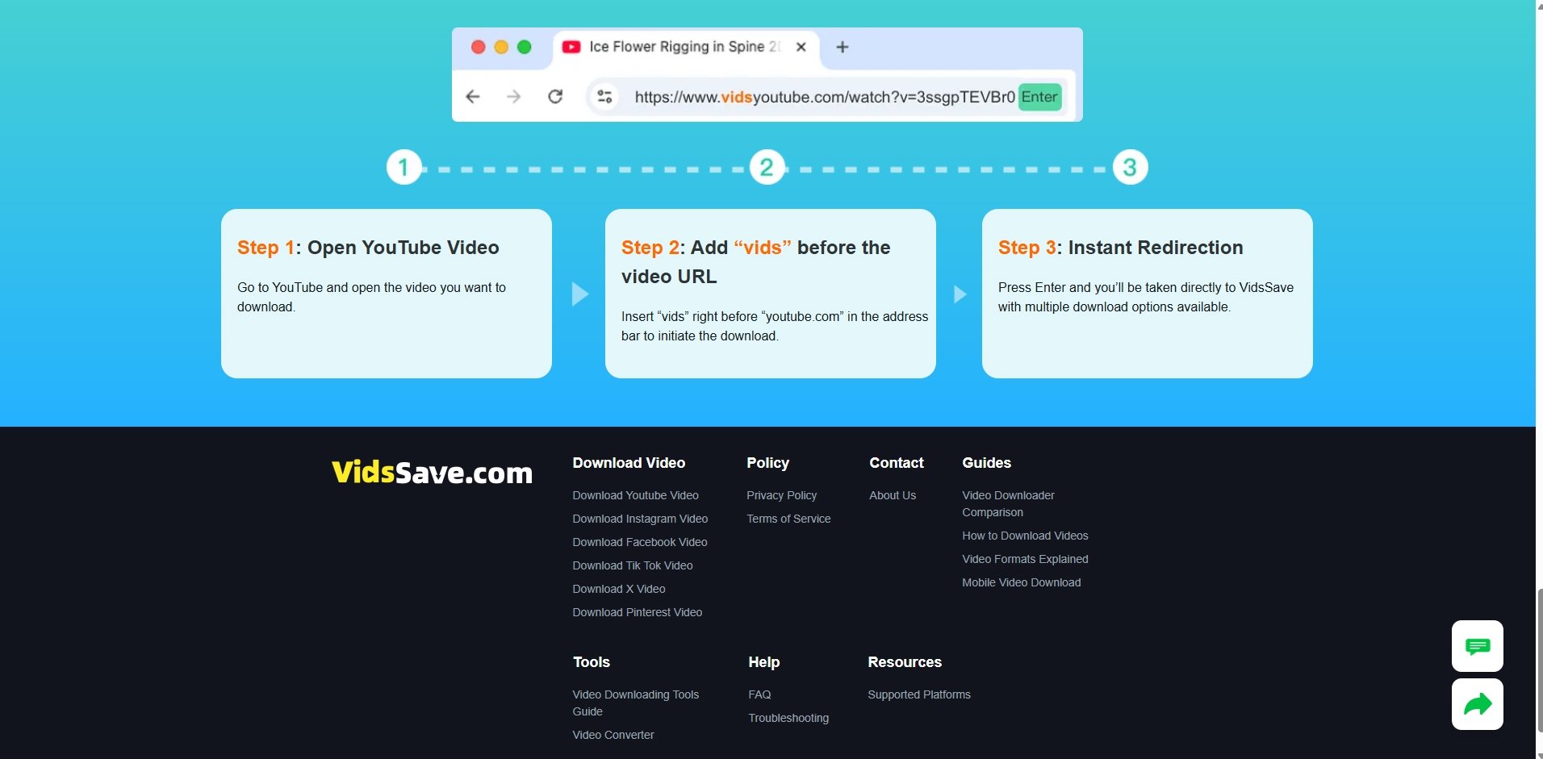Image resolution: width=1543 pixels, height=759 pixels.
Task: Click the step 3 circle marker
Action: [1130, 168]
